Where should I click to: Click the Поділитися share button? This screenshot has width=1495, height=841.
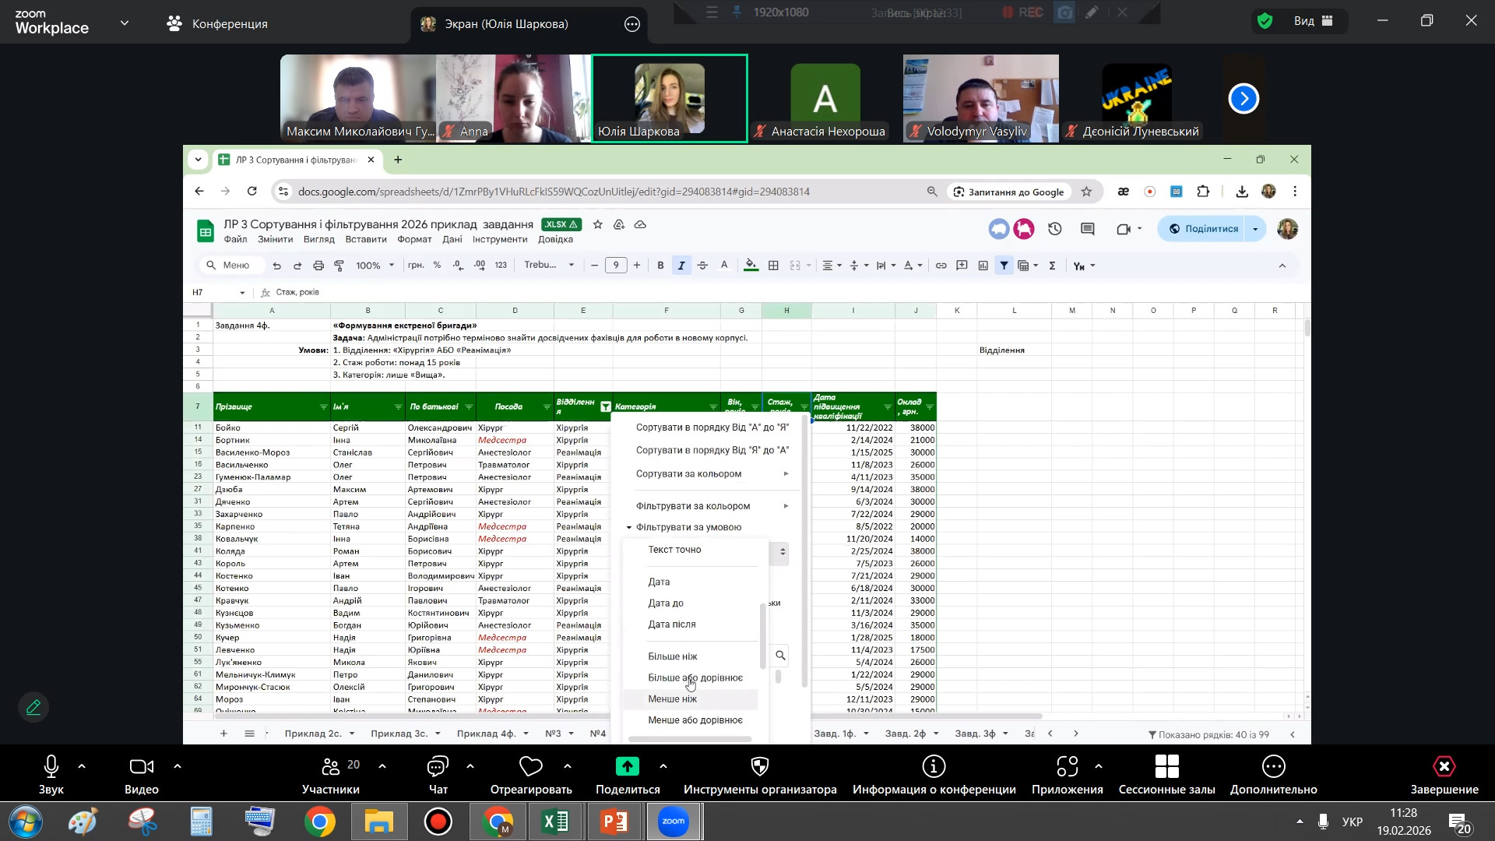[1202, 229]
